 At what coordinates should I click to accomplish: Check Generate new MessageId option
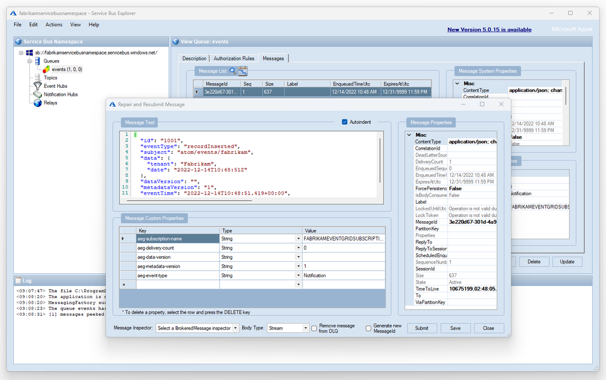[368, 328]
